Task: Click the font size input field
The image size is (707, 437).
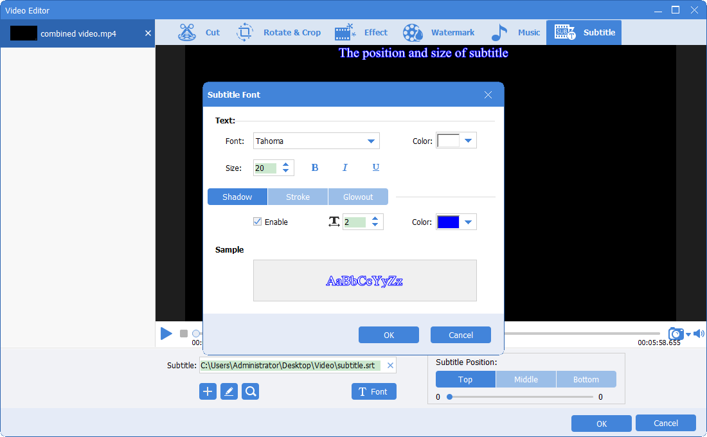Action: [266, 168]
